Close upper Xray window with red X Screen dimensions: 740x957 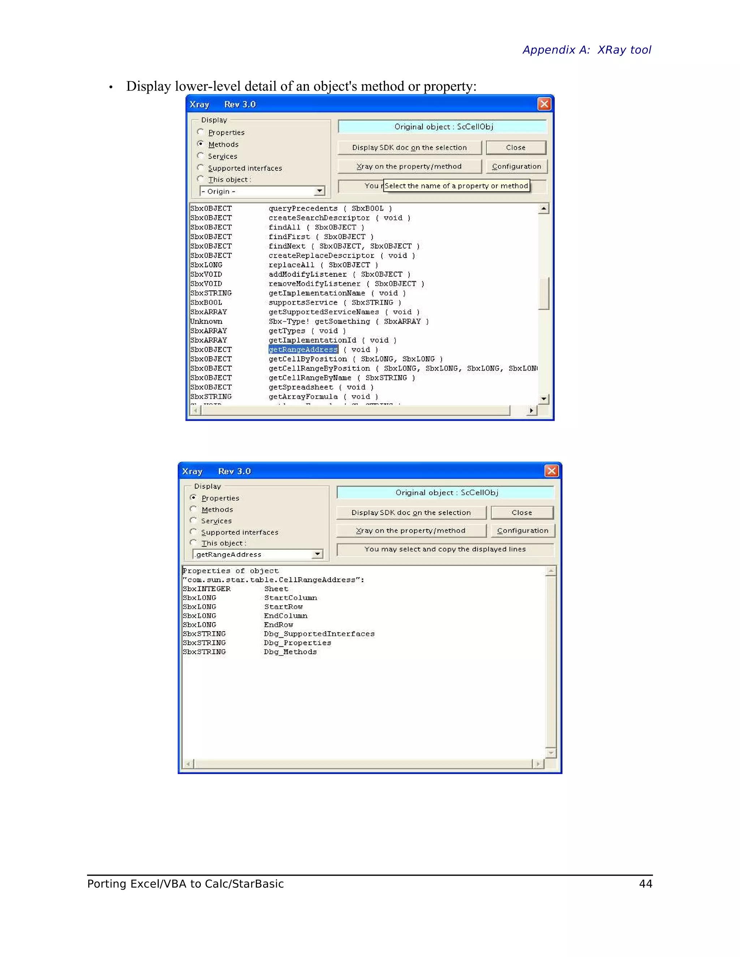coord(544,104)
